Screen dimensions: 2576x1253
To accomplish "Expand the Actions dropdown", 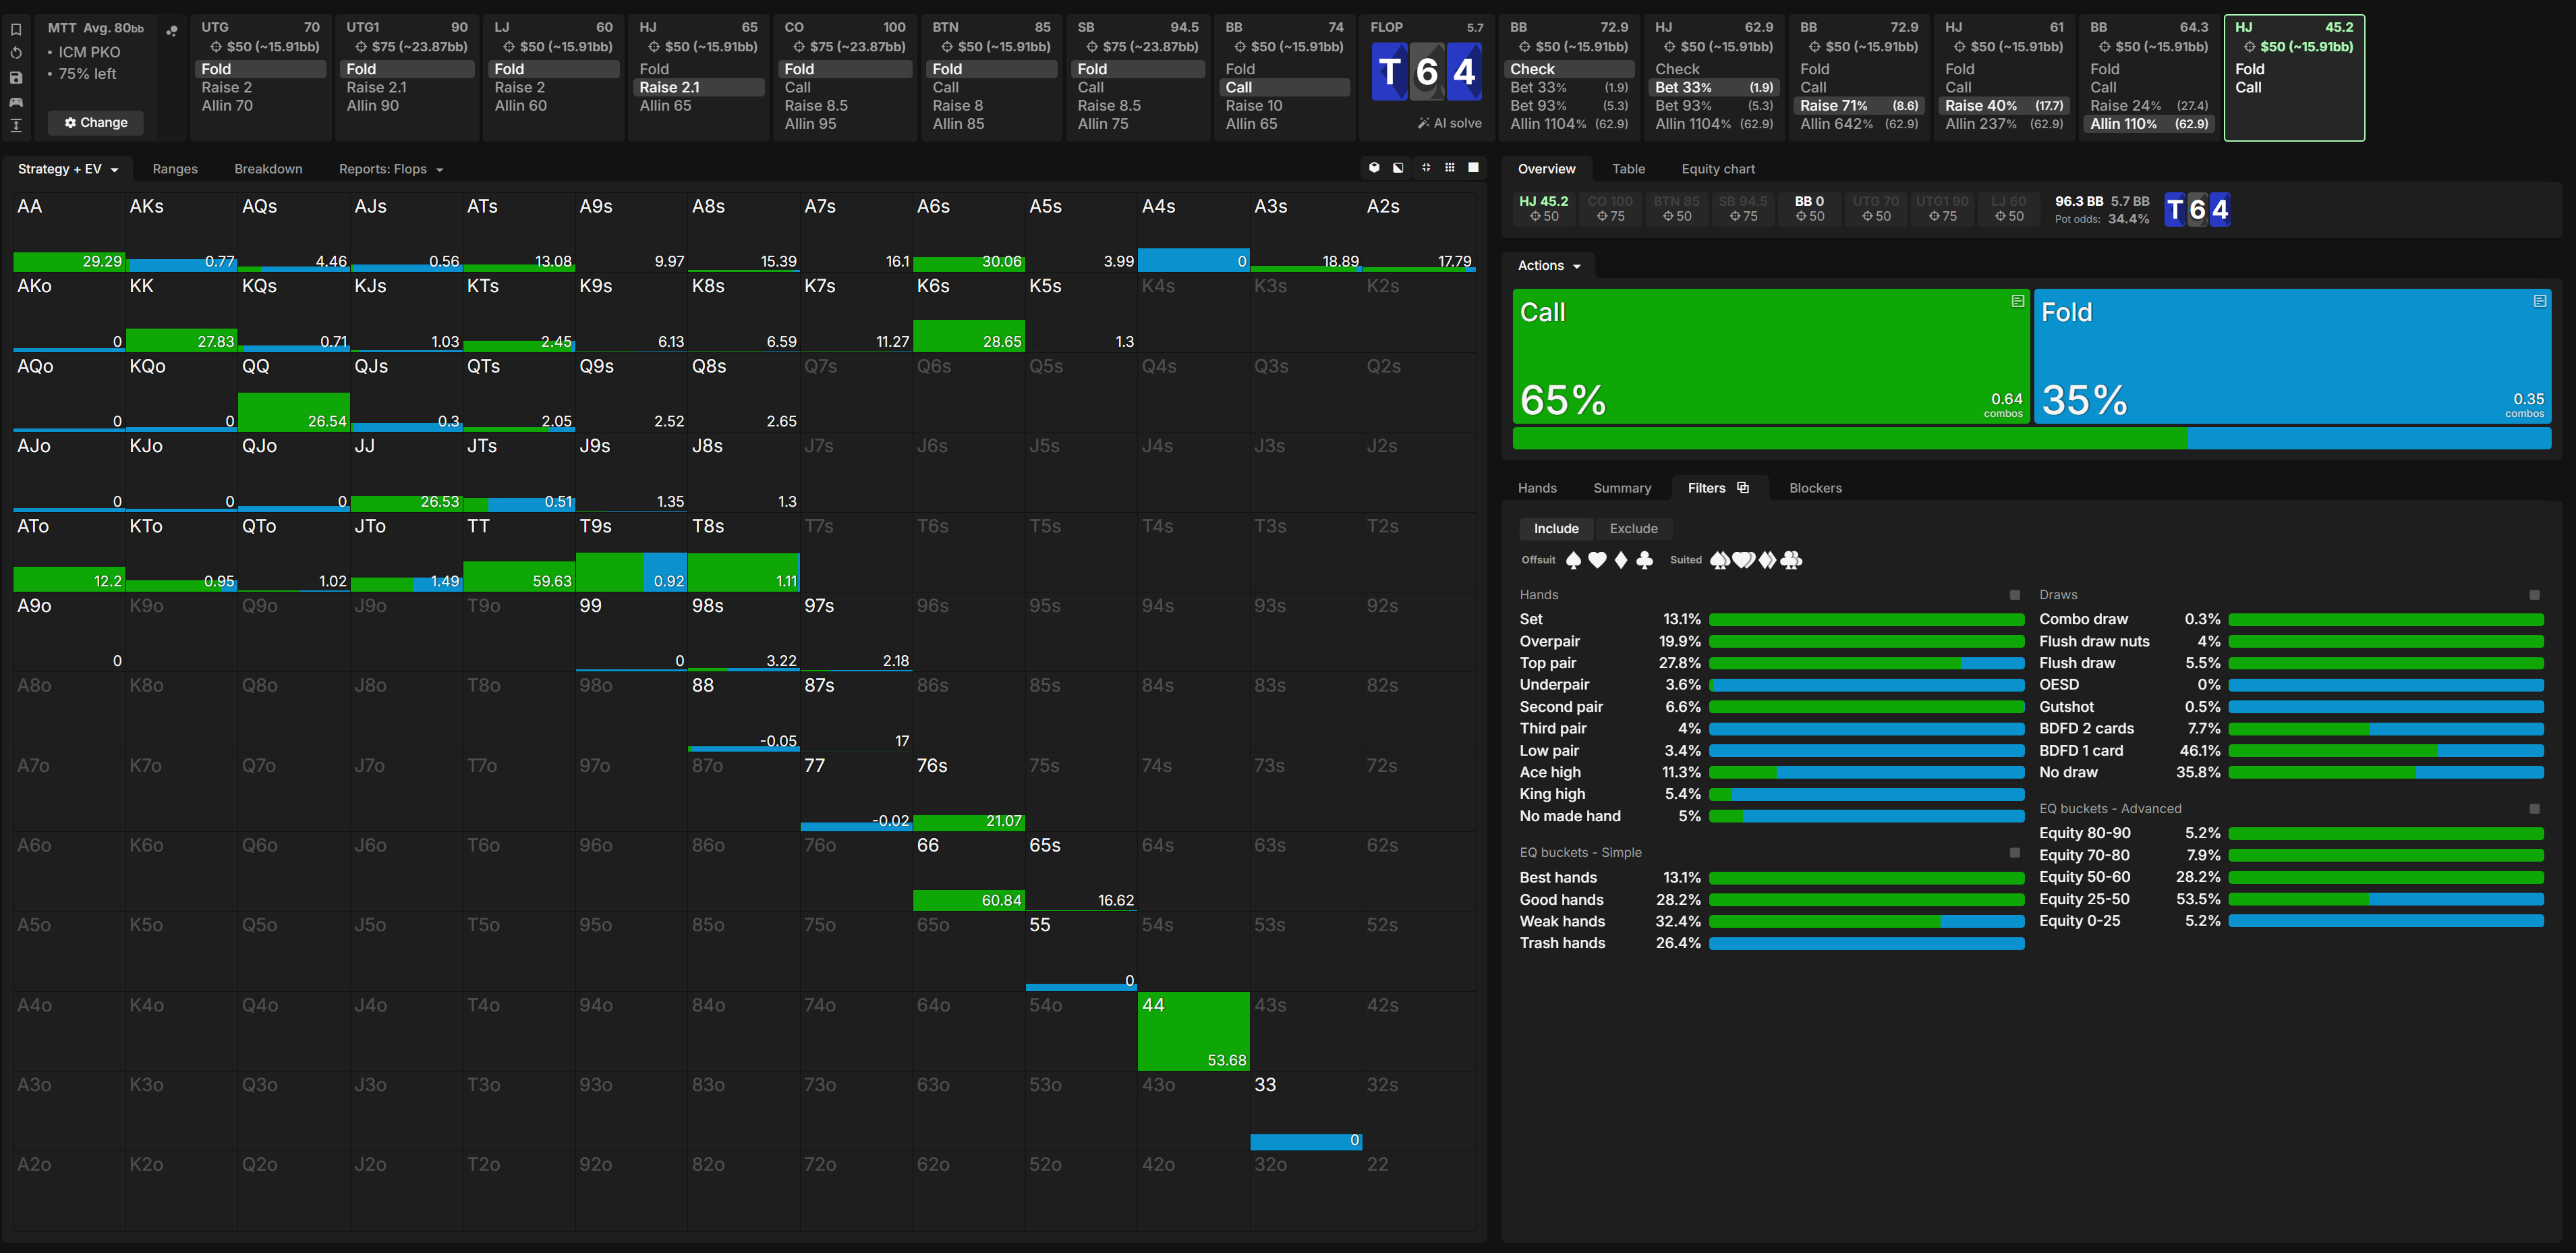I will (x=1549, y=266).
